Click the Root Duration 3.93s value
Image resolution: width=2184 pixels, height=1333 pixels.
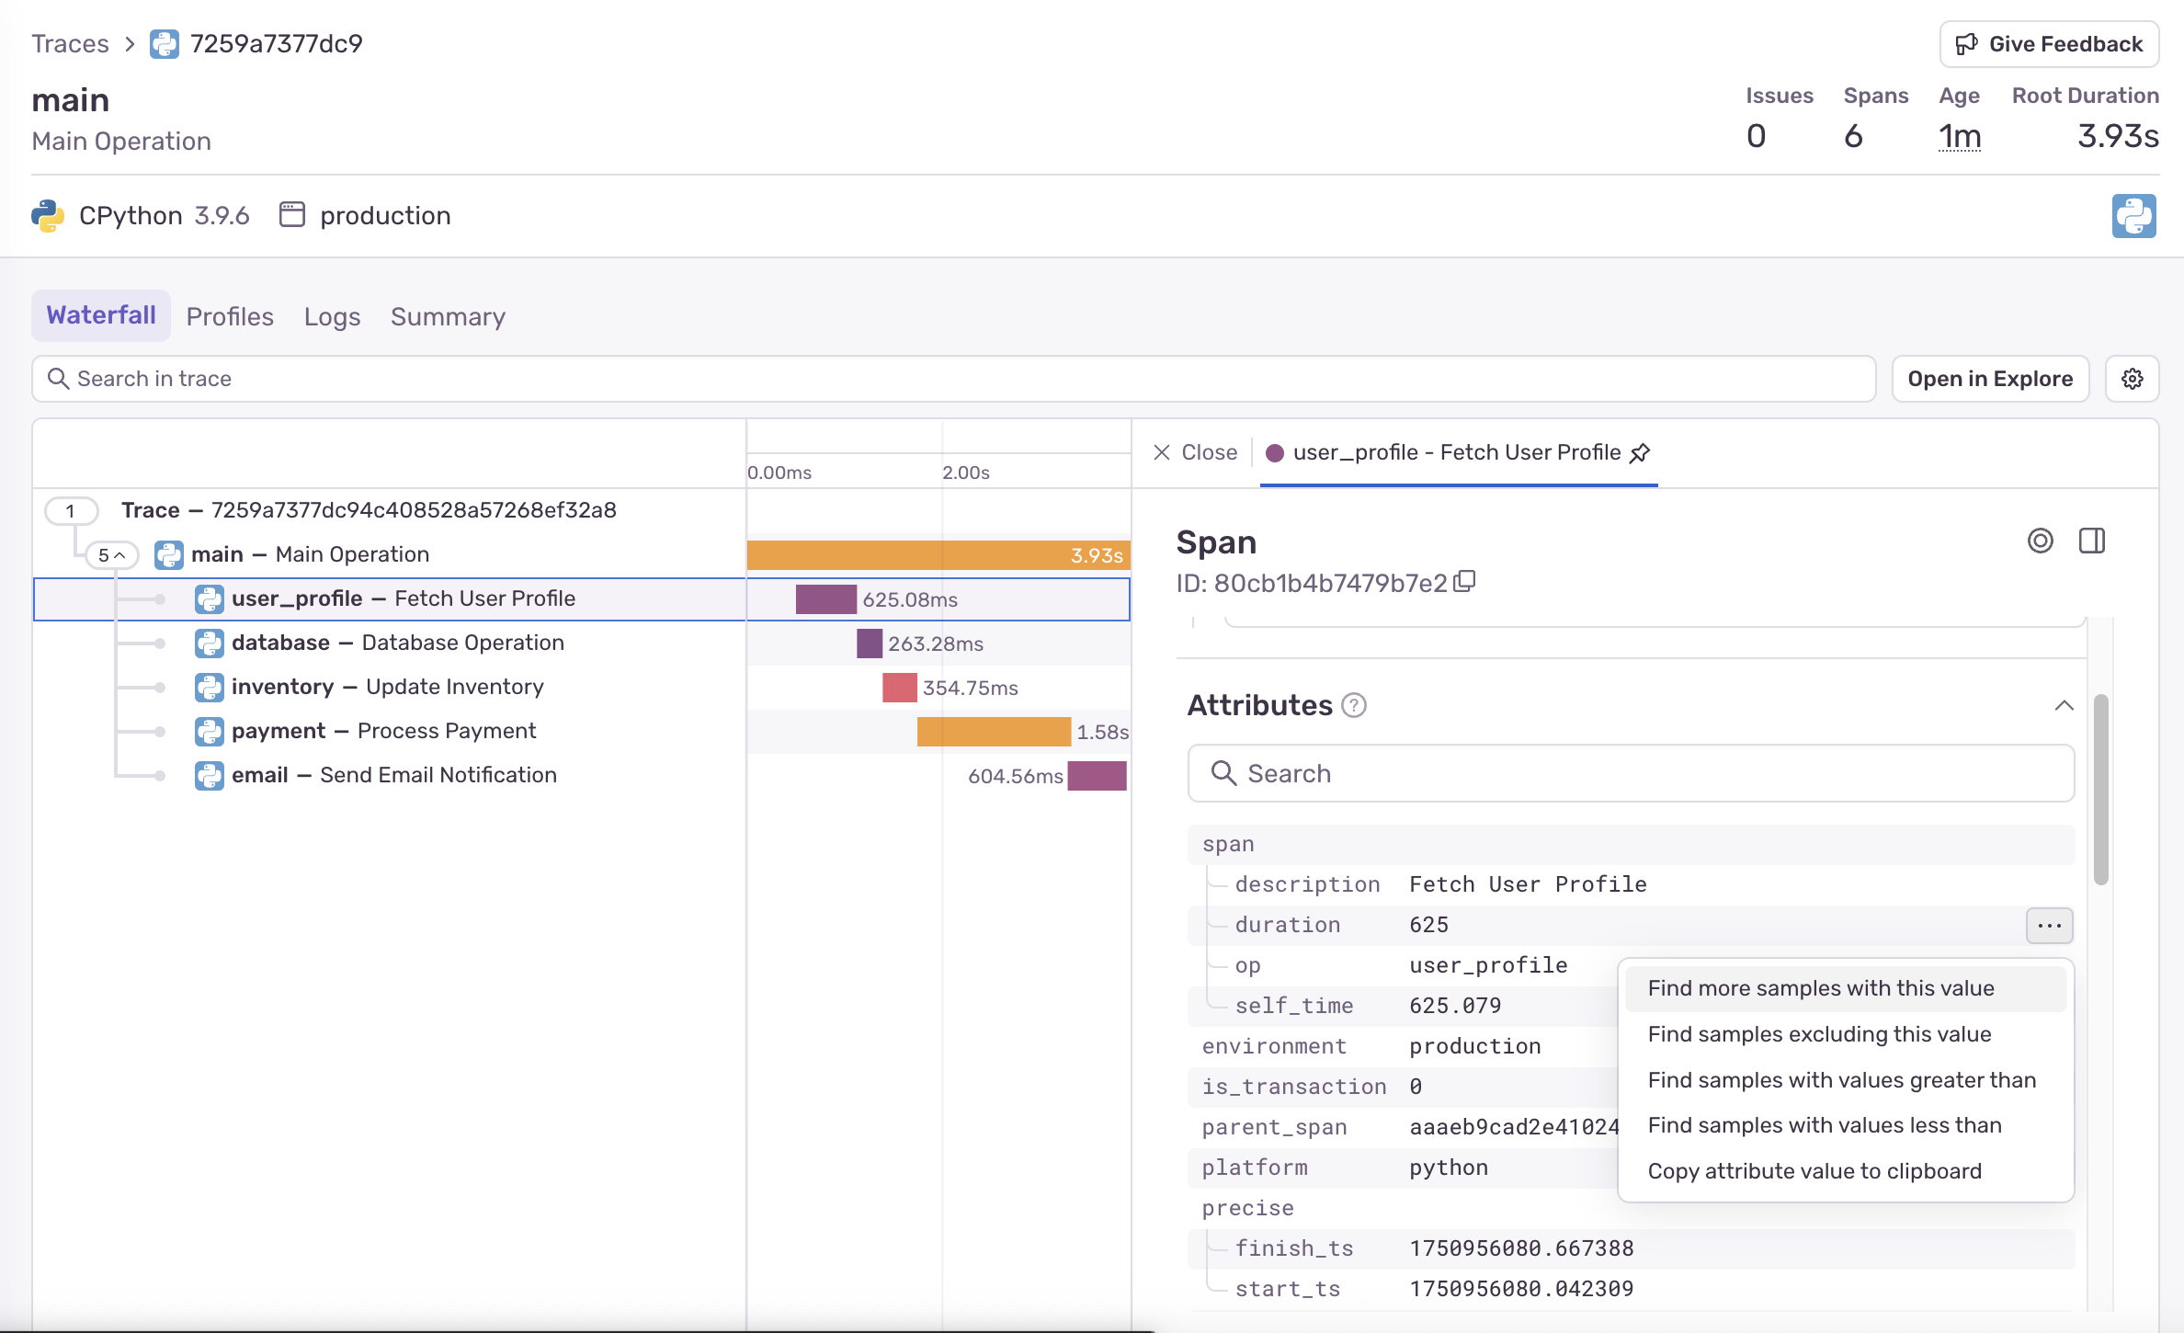[2118, 136]
